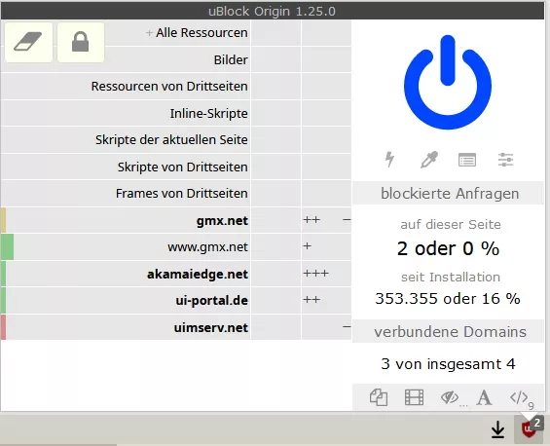Screen dimensions: 550x446
Task: Click the eraser revert-changes button
Action: [x=28, y=42]
